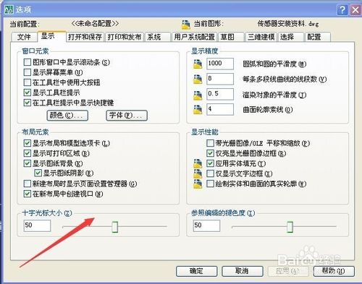Uncheck 应用实体填充 checkbox
Image resolution: width=362 pixels, height=284 pixels.
click(x=210, y=163)
